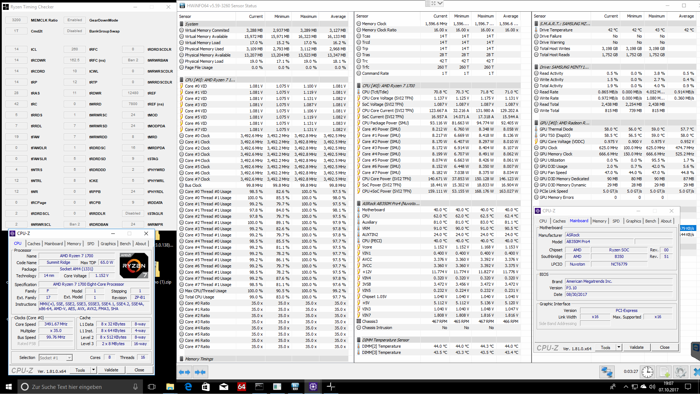Toggle the BankGroupSwap Disabled field
Viewport: 700px width, 394px height.
click(74, 31)
